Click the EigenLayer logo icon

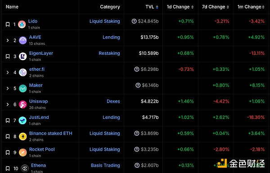click(x=23, y=56)
